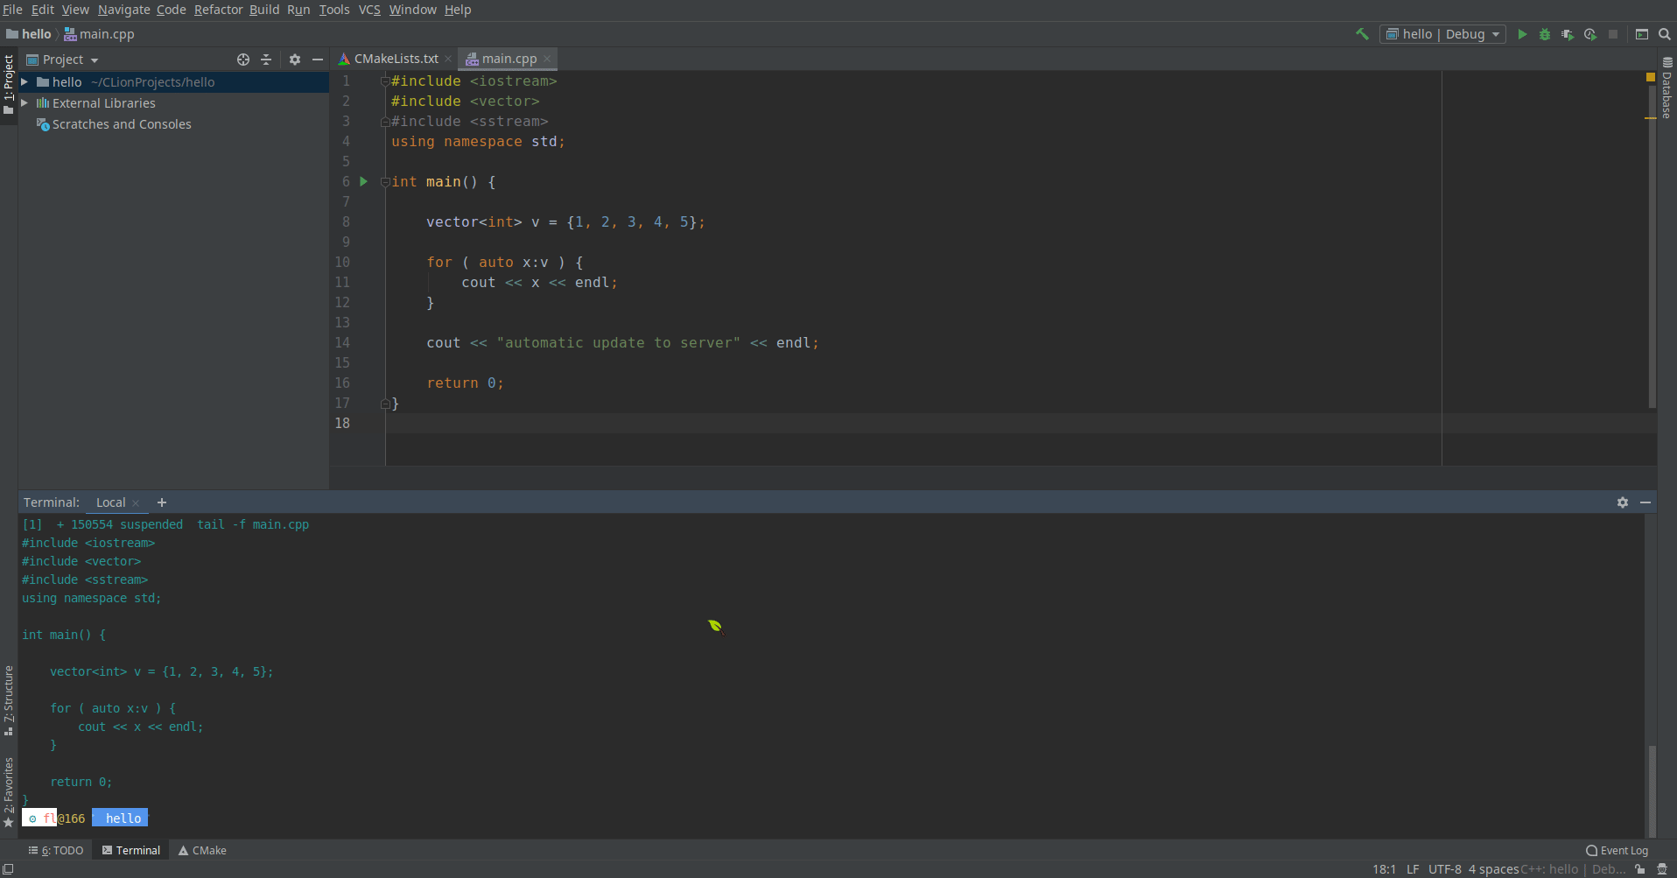Add a new terminal session with plus
1677x878 pixels.
click(162, 502)
